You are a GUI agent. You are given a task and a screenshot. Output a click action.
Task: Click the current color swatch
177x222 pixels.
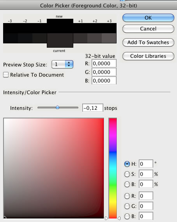tap(60, 40)
